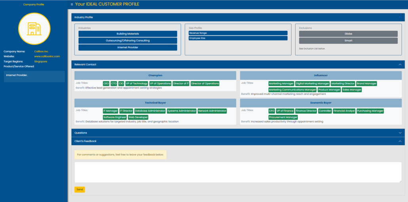
Task: Select the Web Developer tag
Action: coord(138,117)
